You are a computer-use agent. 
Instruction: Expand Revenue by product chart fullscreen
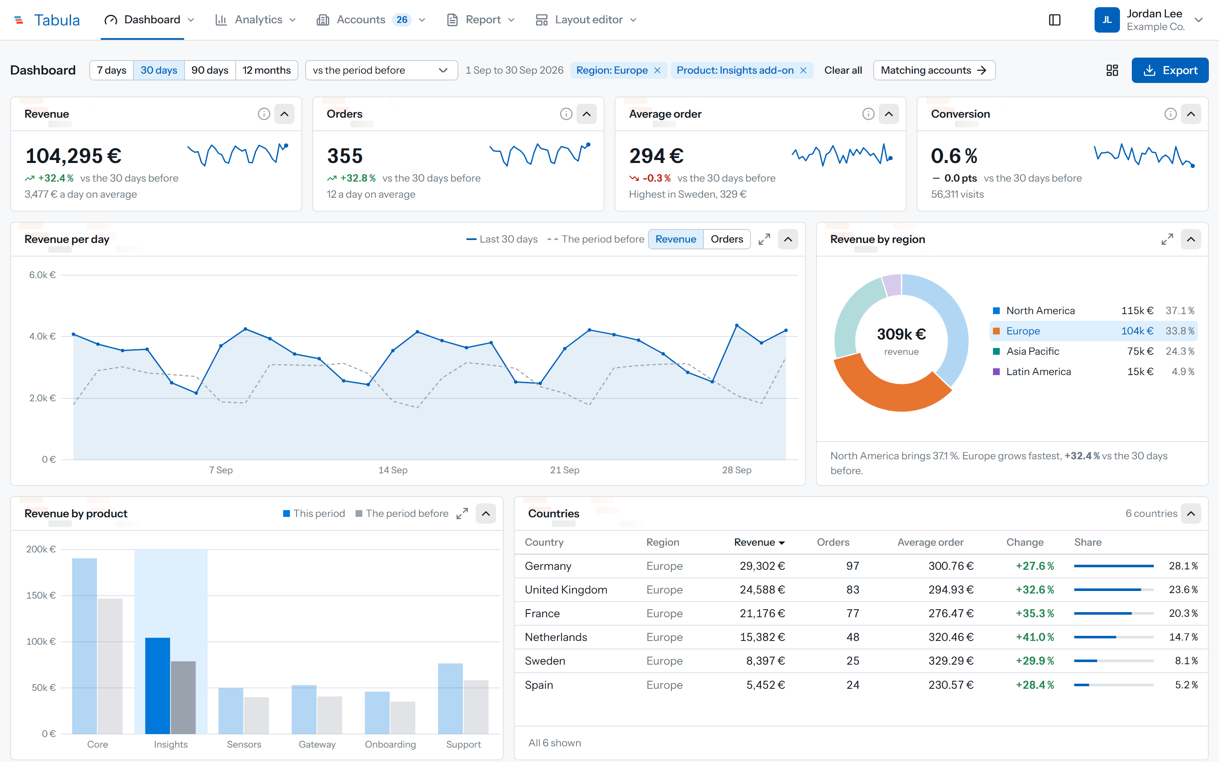462,514
